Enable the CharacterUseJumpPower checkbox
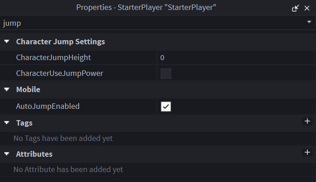Viewport: 316px width, 182px height. (x=166, y=73)
